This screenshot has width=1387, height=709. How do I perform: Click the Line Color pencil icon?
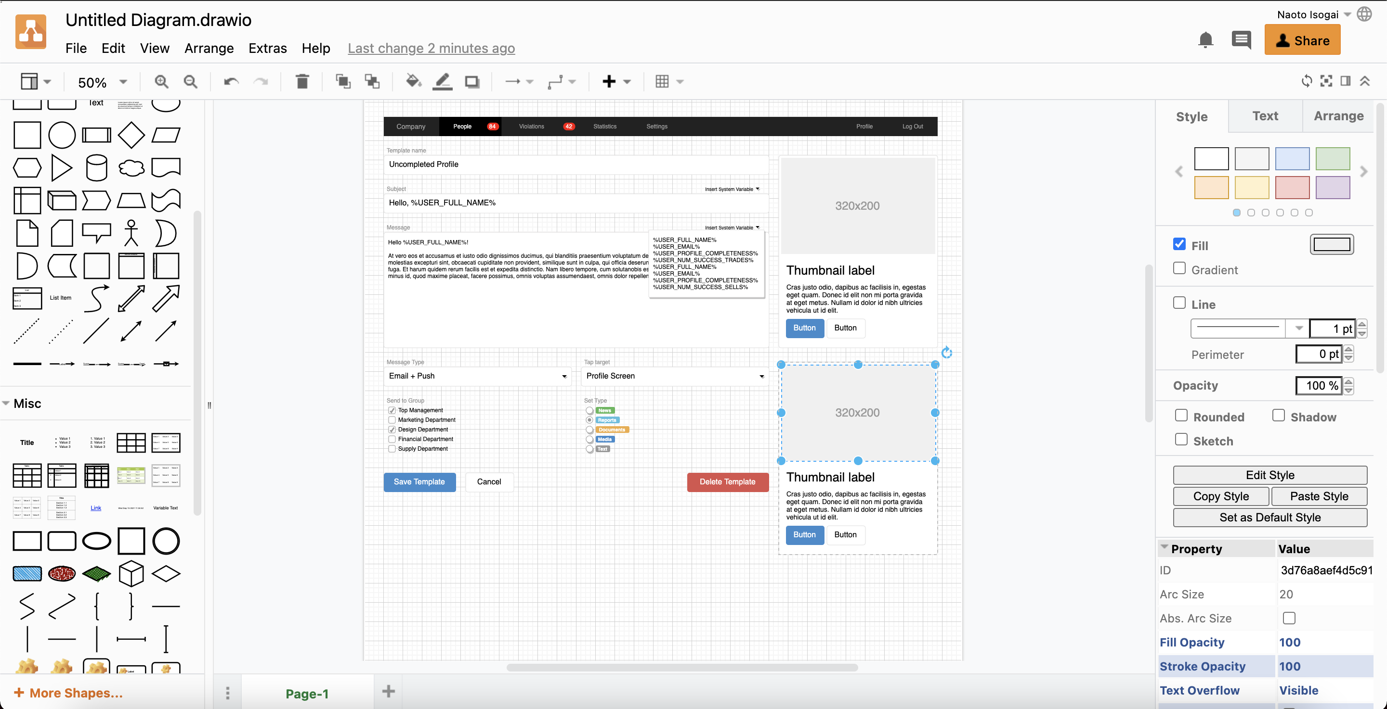pos(442,82)
